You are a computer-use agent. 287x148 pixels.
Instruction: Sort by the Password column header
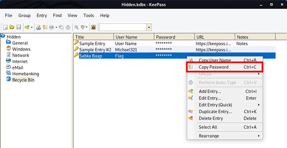pyautogui.click(x=174, y=37)
